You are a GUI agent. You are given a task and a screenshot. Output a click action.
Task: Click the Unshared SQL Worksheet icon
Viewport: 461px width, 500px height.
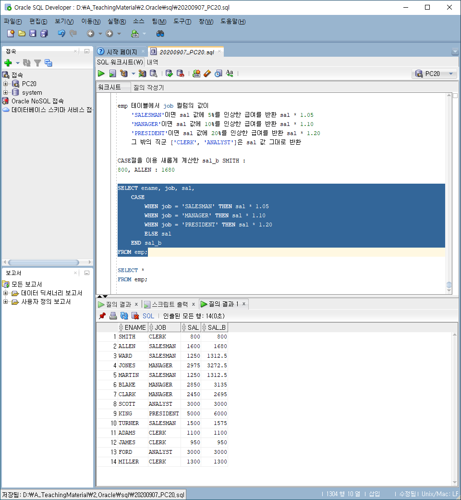click(x=196, y=74)
